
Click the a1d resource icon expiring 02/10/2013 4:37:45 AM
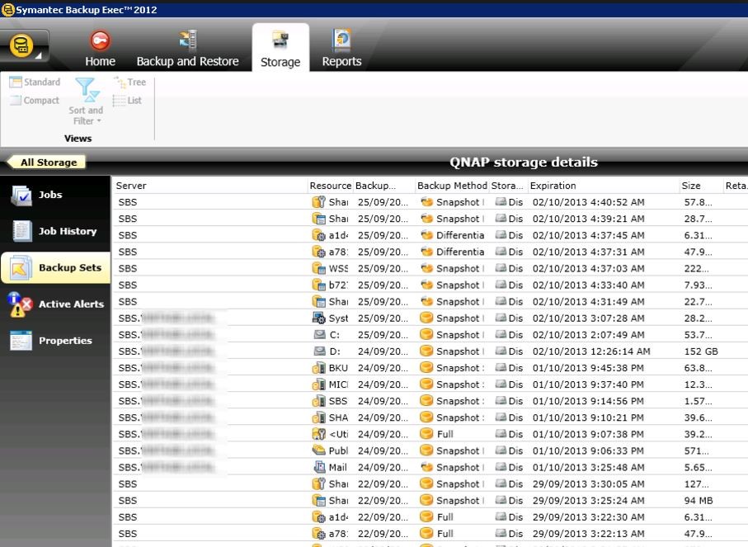pos(318,235)
